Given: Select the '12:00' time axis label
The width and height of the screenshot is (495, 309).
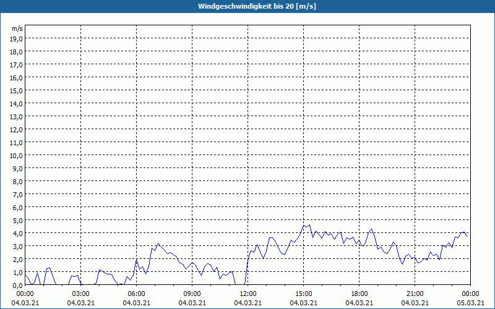Looking at the screenshot, I should 248,294.
